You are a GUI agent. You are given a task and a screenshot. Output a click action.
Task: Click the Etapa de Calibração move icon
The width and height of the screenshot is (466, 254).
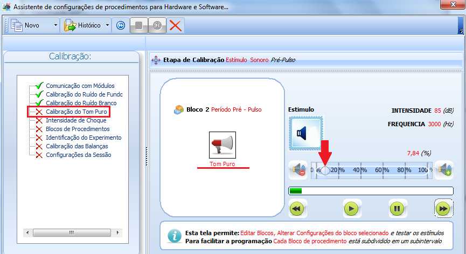[x=156, y=60]
